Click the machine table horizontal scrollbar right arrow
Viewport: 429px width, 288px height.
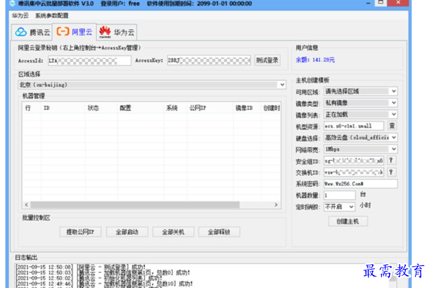pyautogui.click(x=276, y=205)
